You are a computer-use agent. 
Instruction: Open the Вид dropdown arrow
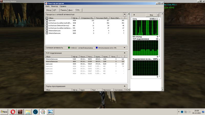point(158,15)
